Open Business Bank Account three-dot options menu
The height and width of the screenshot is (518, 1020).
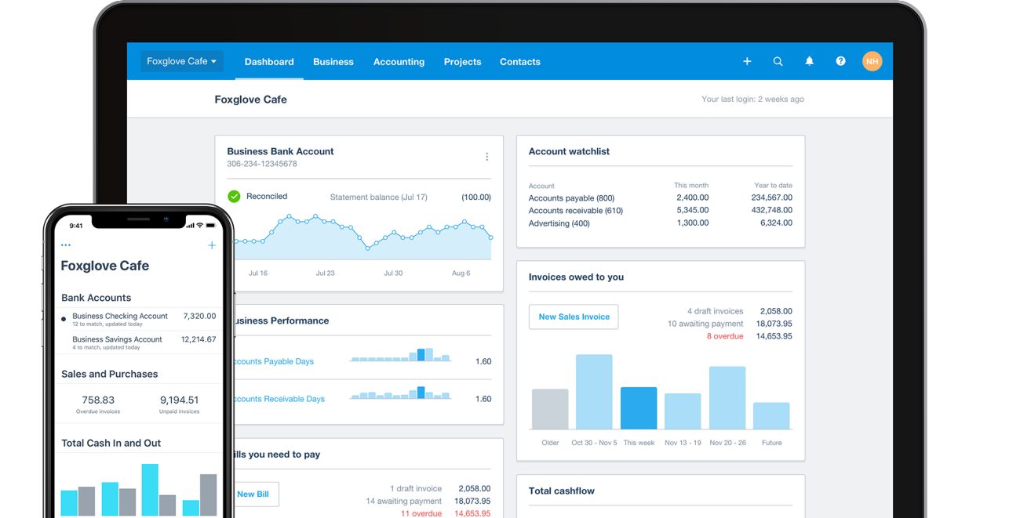pos(486,157)
